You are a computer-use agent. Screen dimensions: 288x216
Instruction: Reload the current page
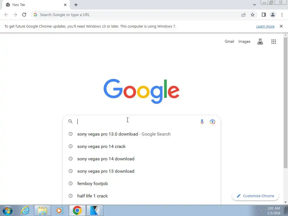tap(24, 15)
